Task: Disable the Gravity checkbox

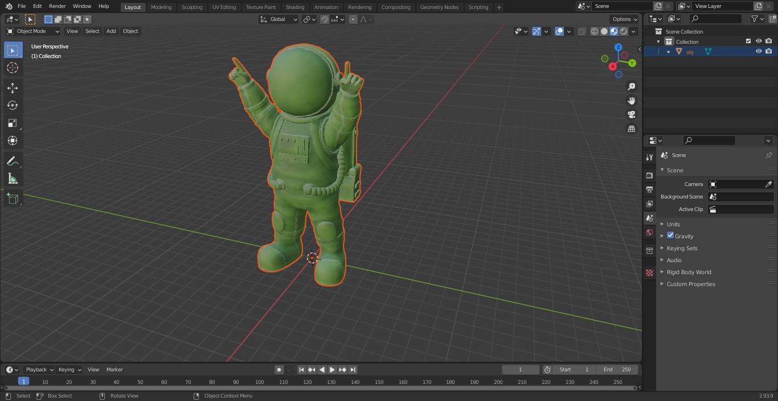Action: [x=670, y=235]
